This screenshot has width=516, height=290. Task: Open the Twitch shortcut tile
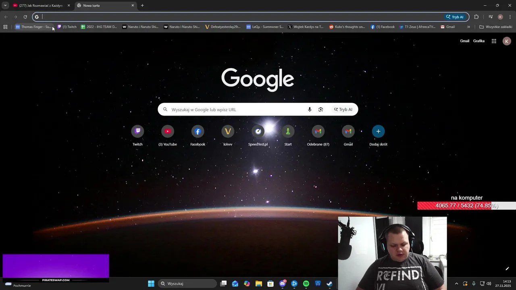pyautogui.click(x=137, y=135)
